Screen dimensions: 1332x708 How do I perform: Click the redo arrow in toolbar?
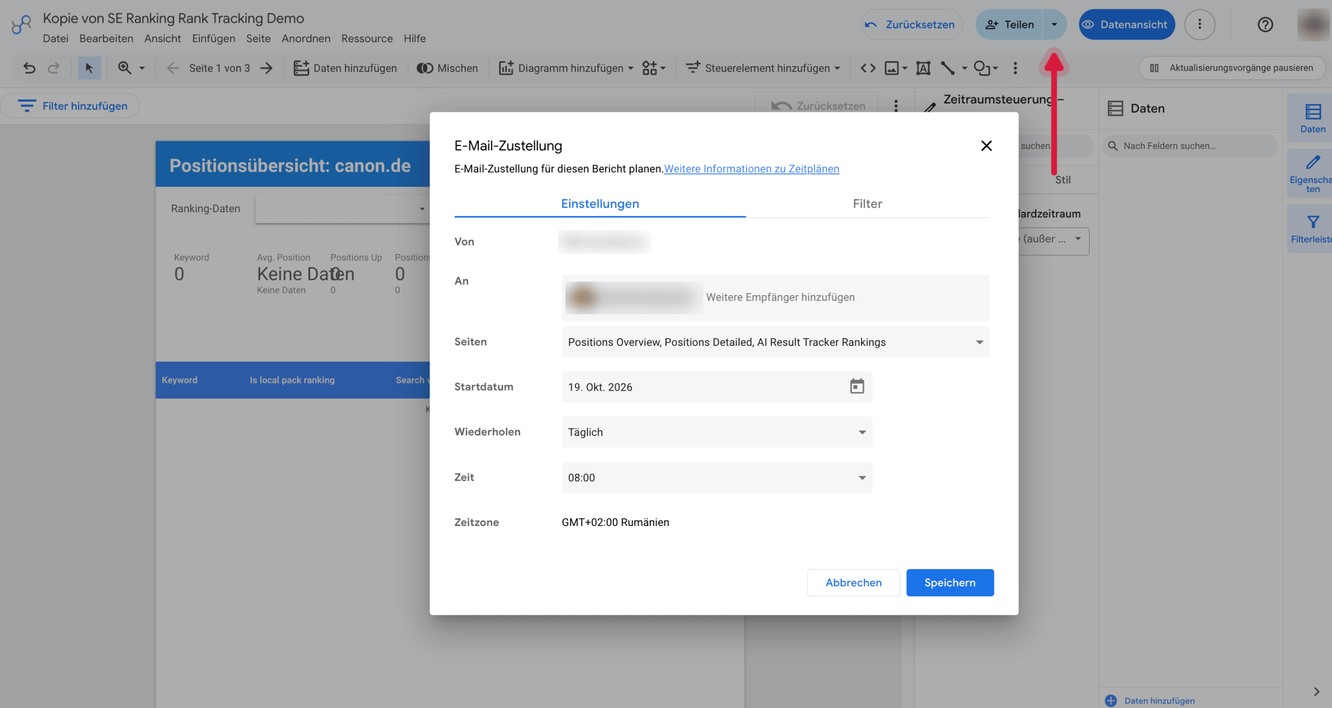point(54,68)
